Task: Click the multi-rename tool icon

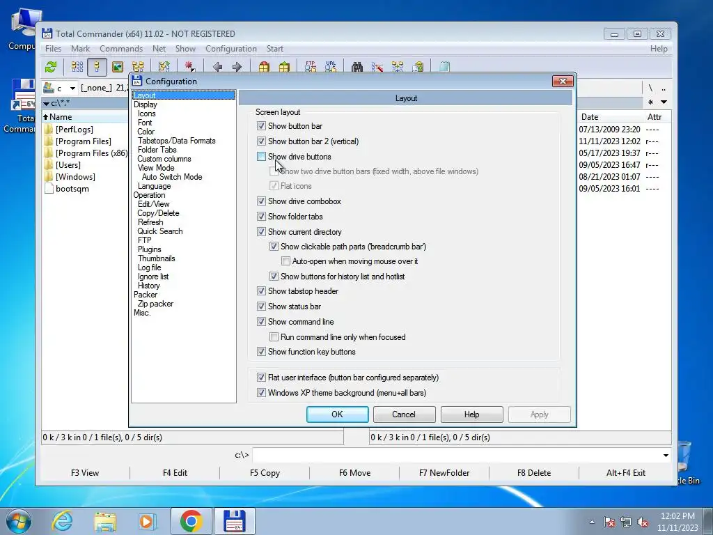Action: pyautogui.click(x=377, y=67)
